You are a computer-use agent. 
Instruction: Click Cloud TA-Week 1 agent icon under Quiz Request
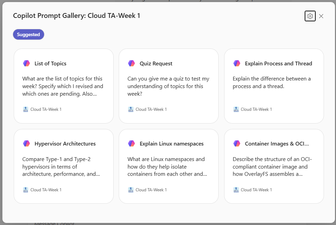[x=131, y=109]
